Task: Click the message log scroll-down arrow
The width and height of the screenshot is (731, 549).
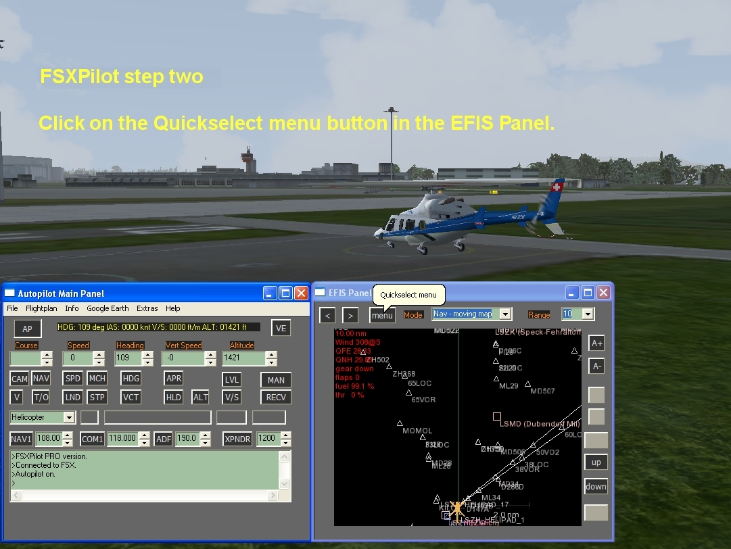Action: click(x=285, y=484)
